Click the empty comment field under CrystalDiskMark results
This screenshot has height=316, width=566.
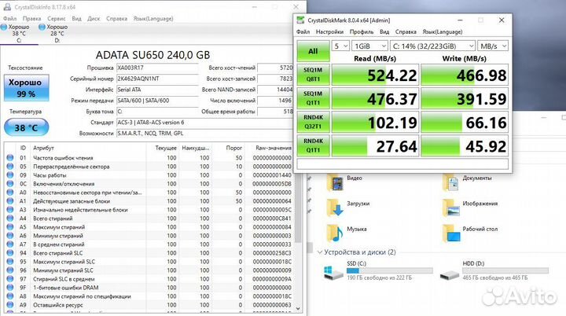[402, 164]
